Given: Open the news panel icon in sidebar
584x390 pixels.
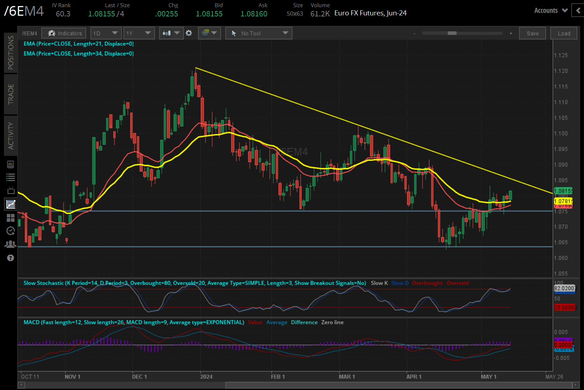Looking at the screenshot, I should (11, 164).
